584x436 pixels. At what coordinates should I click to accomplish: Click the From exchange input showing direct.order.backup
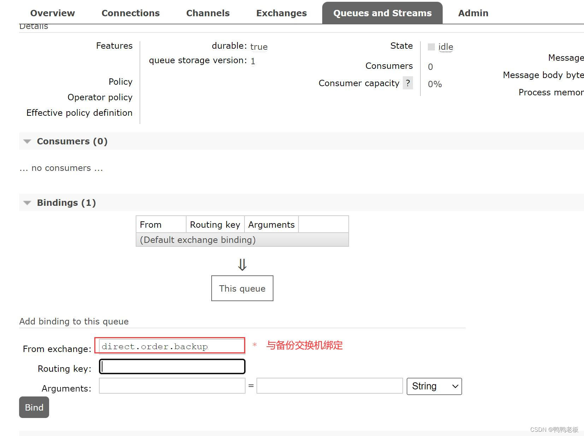pyautogui.click(x=171, y=346)
